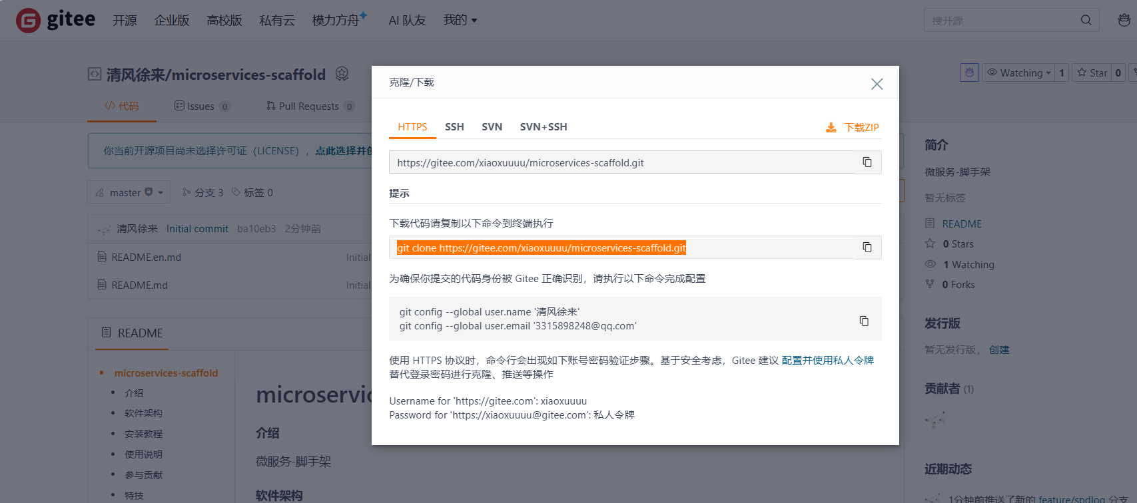Viewport: 1137px width, 503px height.
Task: Open the feature/spdlog branch link
Action: [1072, 498]
